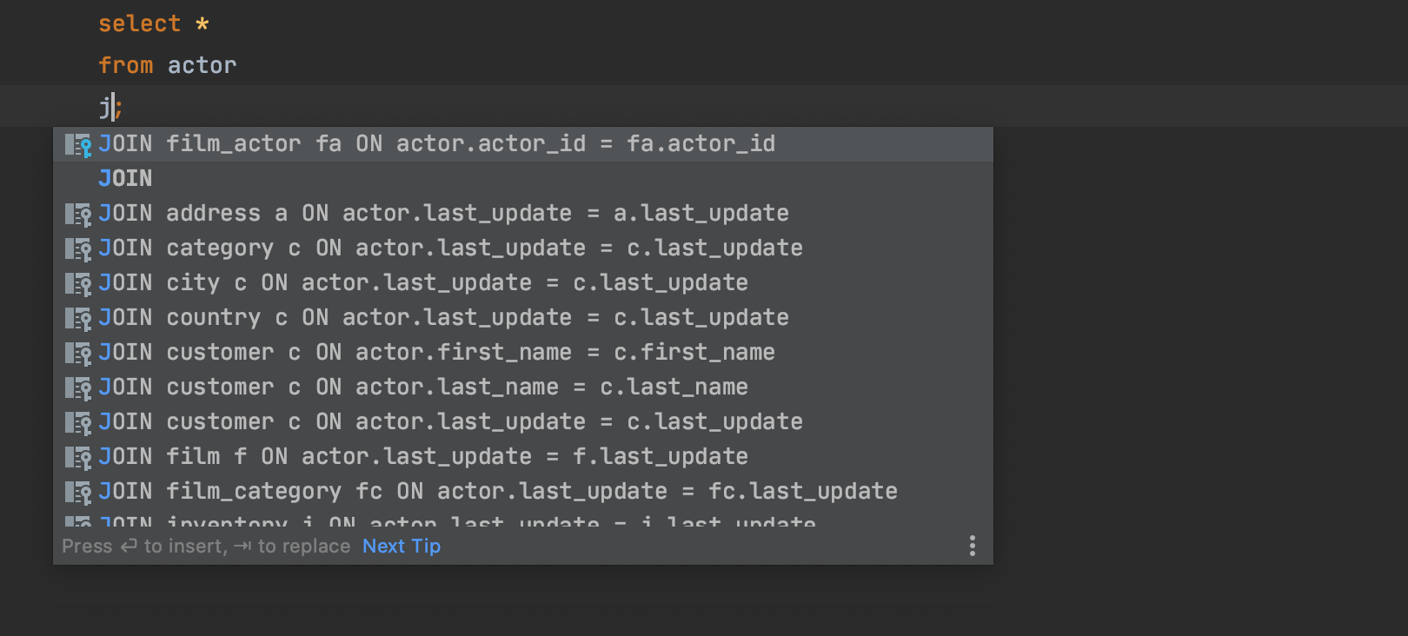Open the completion popup three-dots options menu

(972, 546)
